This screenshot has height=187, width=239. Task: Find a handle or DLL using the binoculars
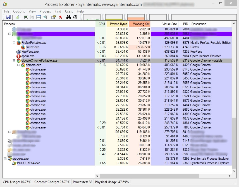[x=68, y=17]
